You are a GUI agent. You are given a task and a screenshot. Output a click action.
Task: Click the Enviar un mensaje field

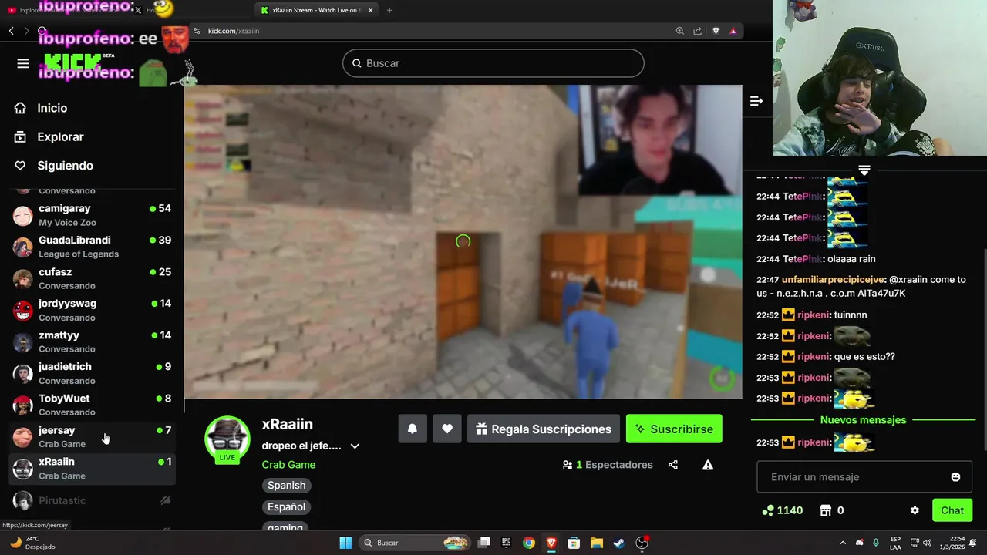864,477
